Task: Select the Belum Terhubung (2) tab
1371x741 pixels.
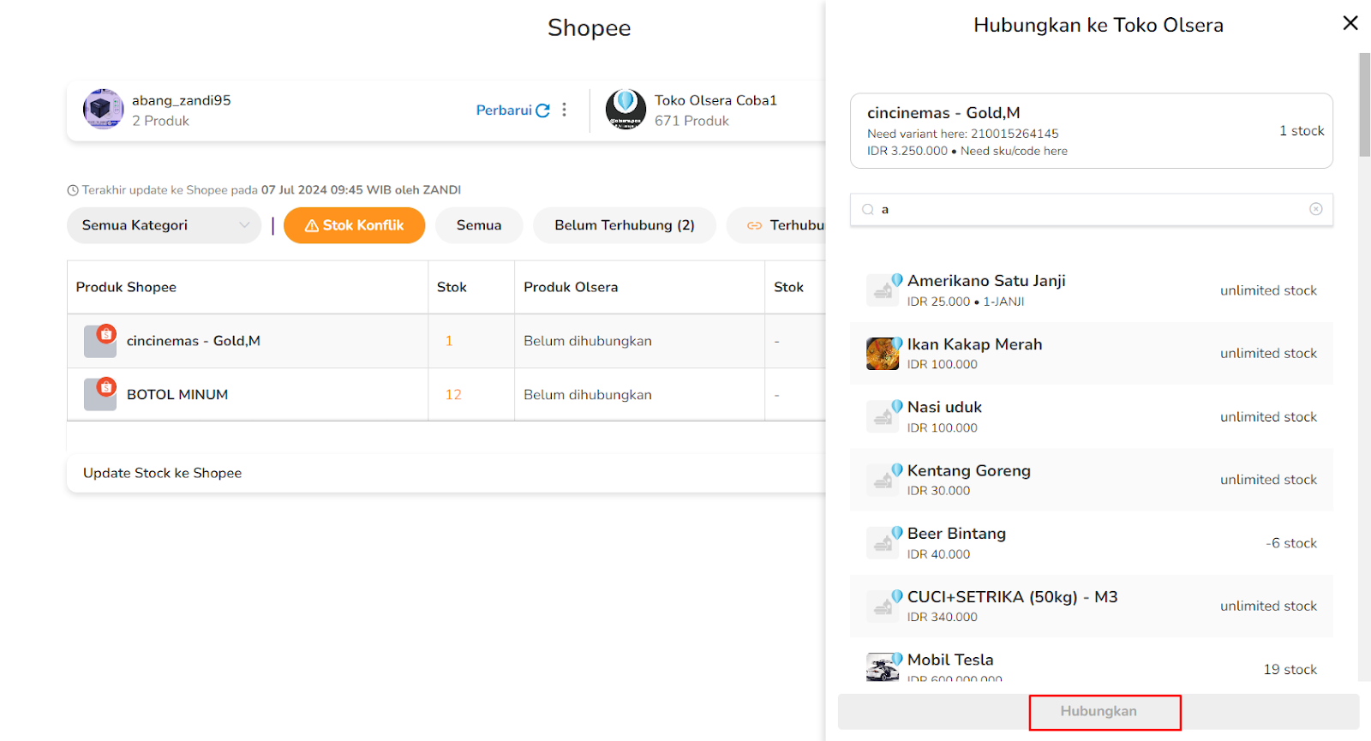Action: click(x=625, y=225)
